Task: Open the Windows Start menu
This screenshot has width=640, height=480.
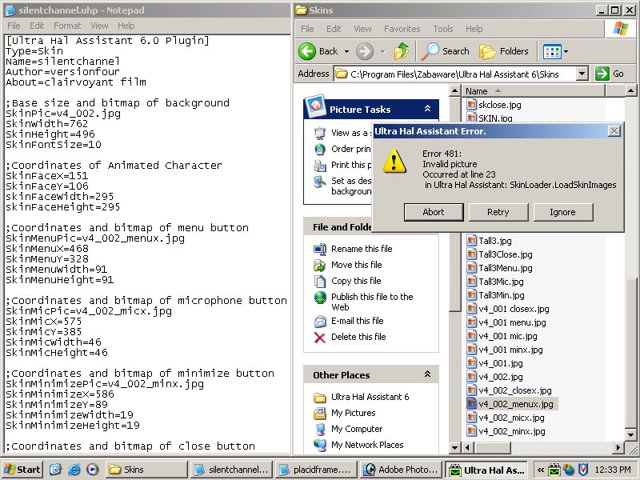Action: [22, 470]
